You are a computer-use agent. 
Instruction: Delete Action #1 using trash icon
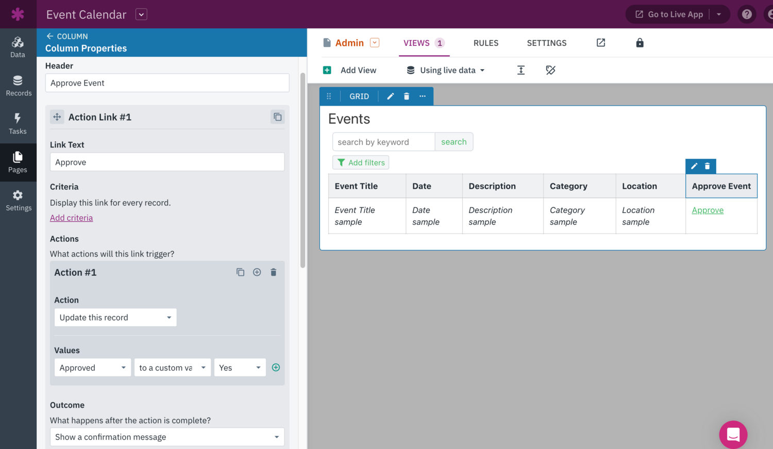(x=274, y=272)
